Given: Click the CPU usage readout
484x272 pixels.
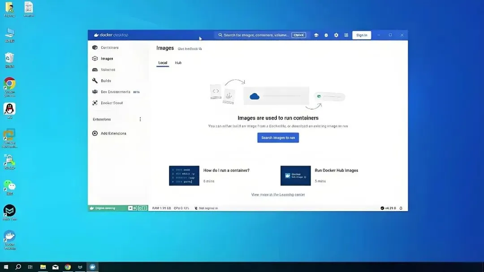Looking at the screenshot, I should (181, 208).
